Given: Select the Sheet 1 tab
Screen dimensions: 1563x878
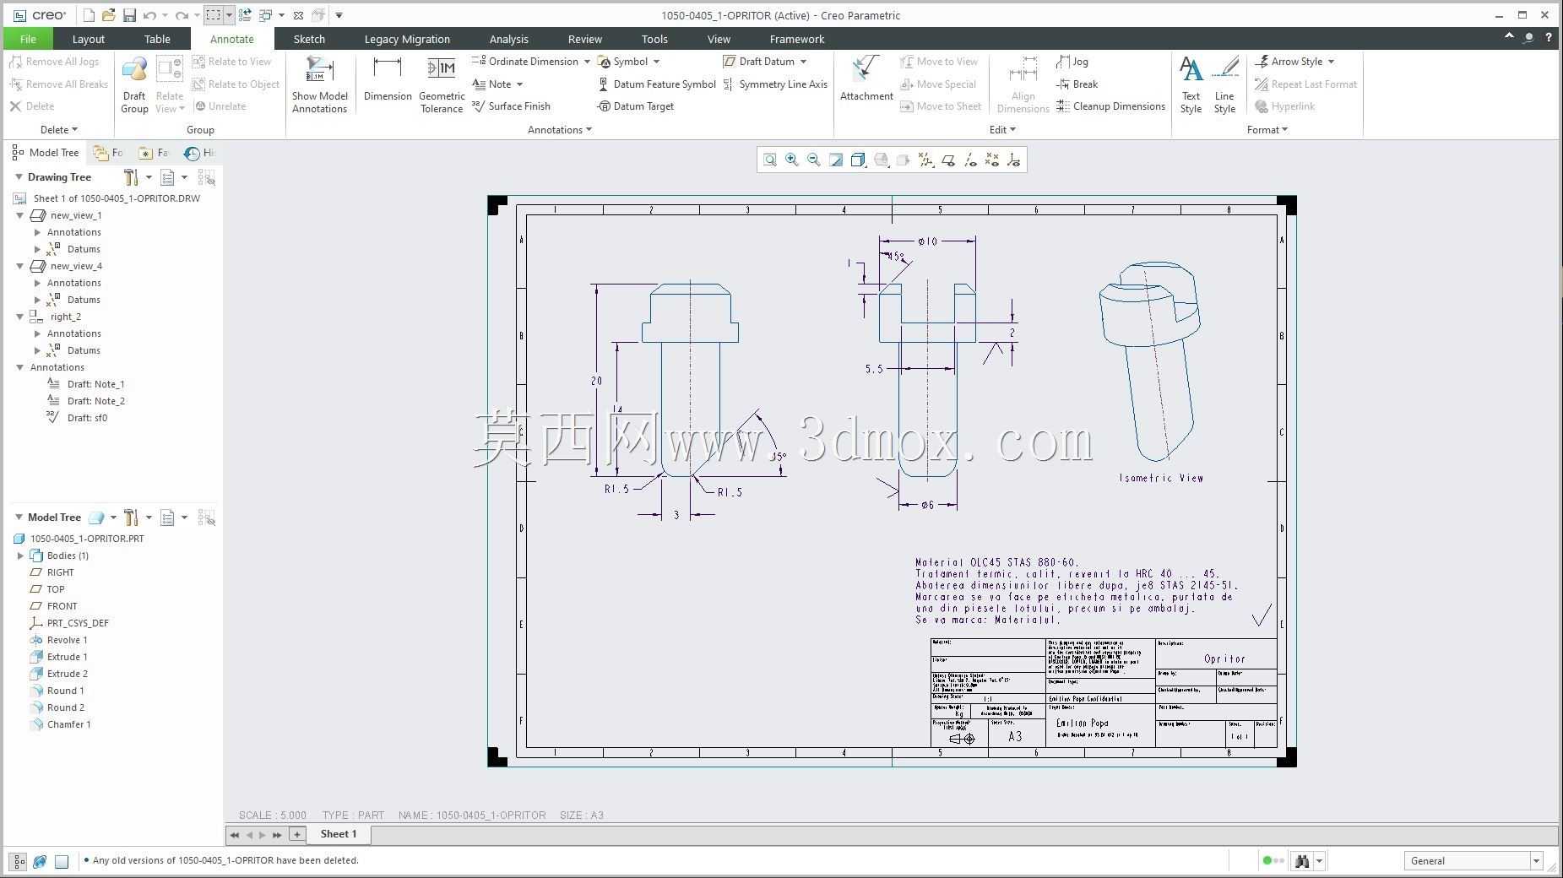Looking at the screenshot, I should (x=339, y=834).
